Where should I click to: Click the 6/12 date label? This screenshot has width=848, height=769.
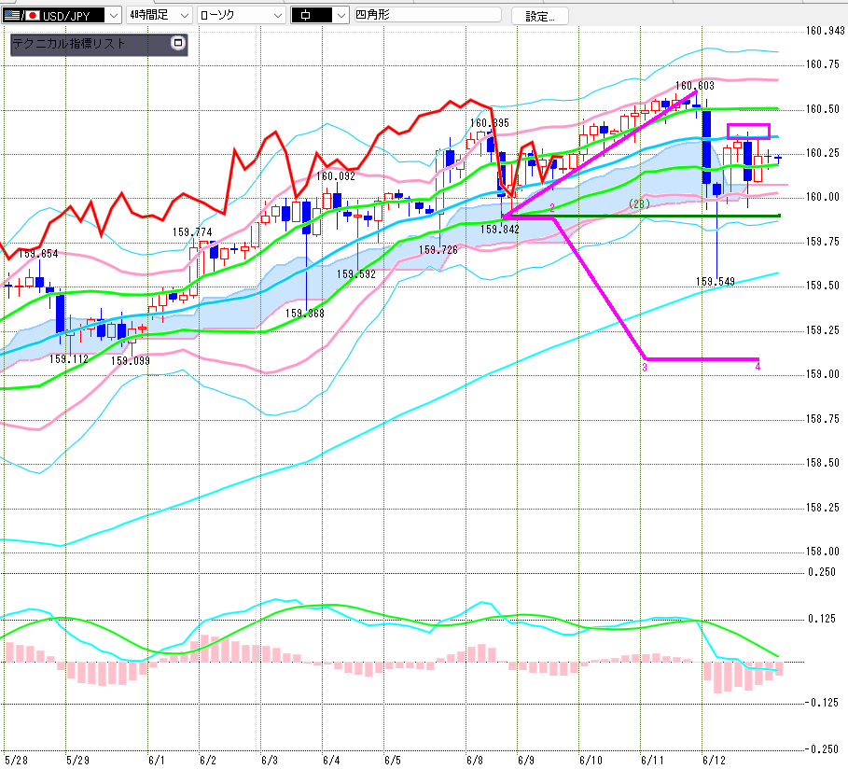(x=714, y=761)
